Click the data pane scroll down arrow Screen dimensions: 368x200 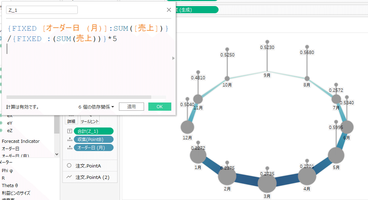[x=57, y=154]
